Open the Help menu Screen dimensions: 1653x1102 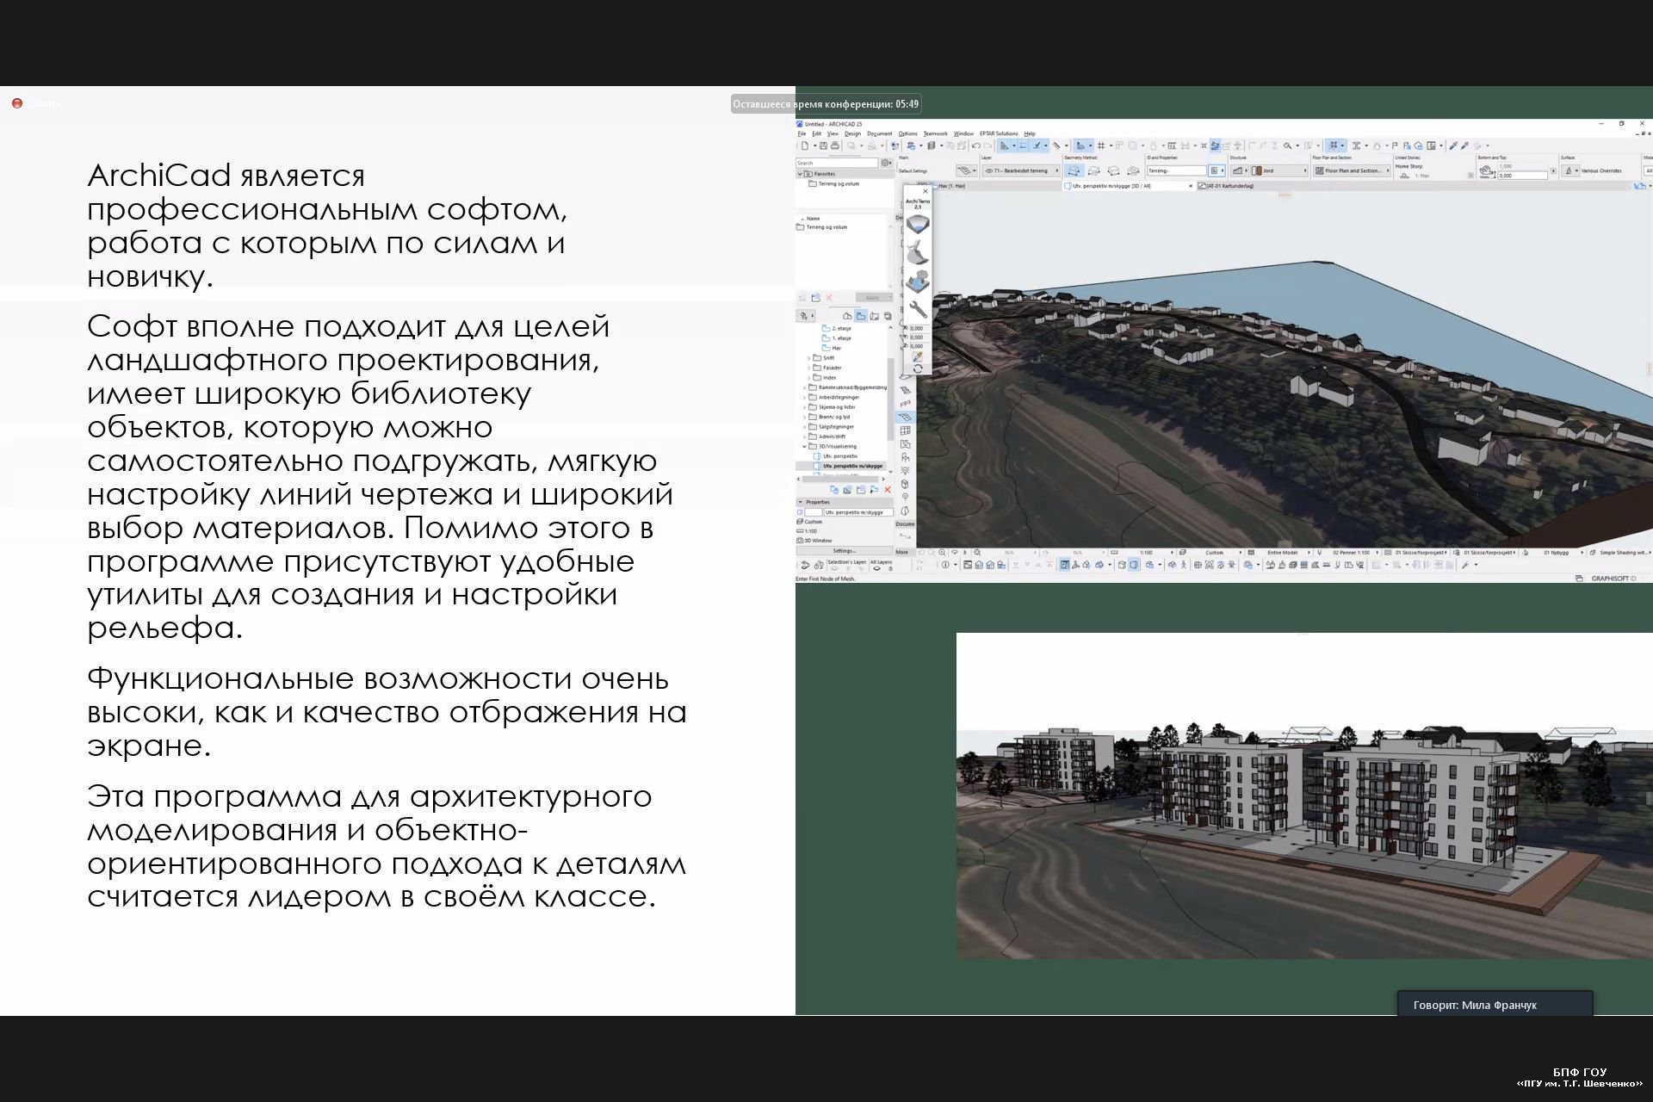(x=1030, y=133)
